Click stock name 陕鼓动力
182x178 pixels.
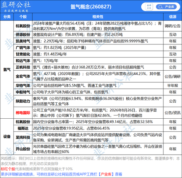point(23,101)
